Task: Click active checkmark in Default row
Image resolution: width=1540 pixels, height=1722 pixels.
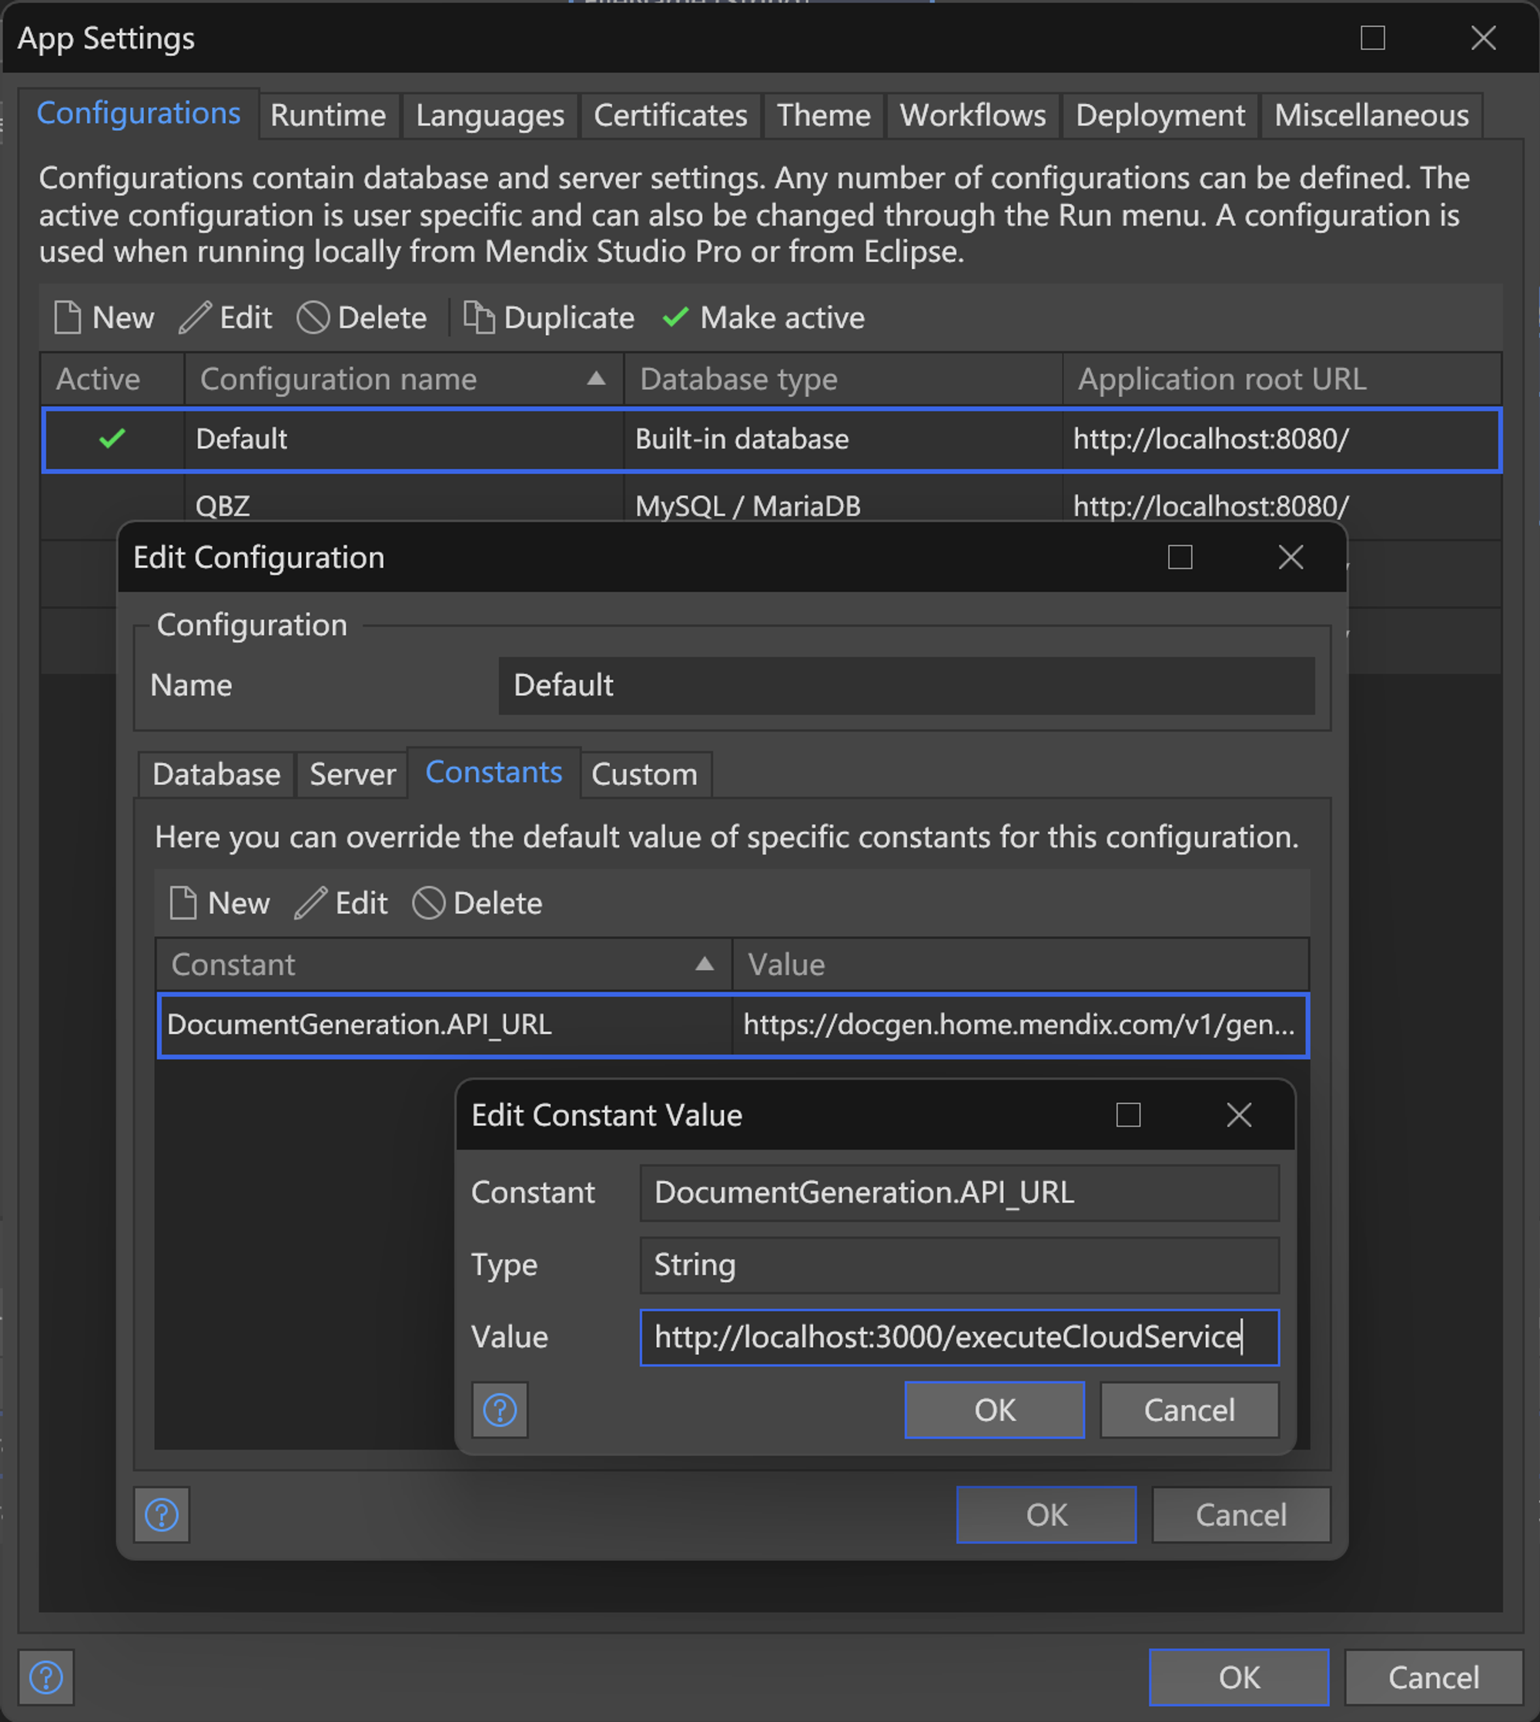Action: [112, 438]
